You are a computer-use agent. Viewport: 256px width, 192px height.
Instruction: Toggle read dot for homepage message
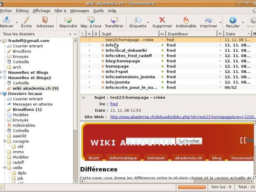tap(162, 66)
